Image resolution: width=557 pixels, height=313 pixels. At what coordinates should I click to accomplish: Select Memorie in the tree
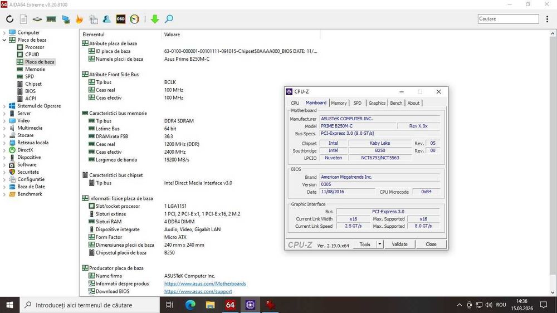tap(35, 69)
